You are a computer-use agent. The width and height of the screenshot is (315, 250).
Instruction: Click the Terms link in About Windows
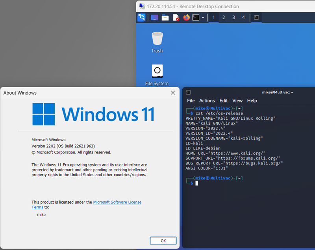click(x=37, y=207)
